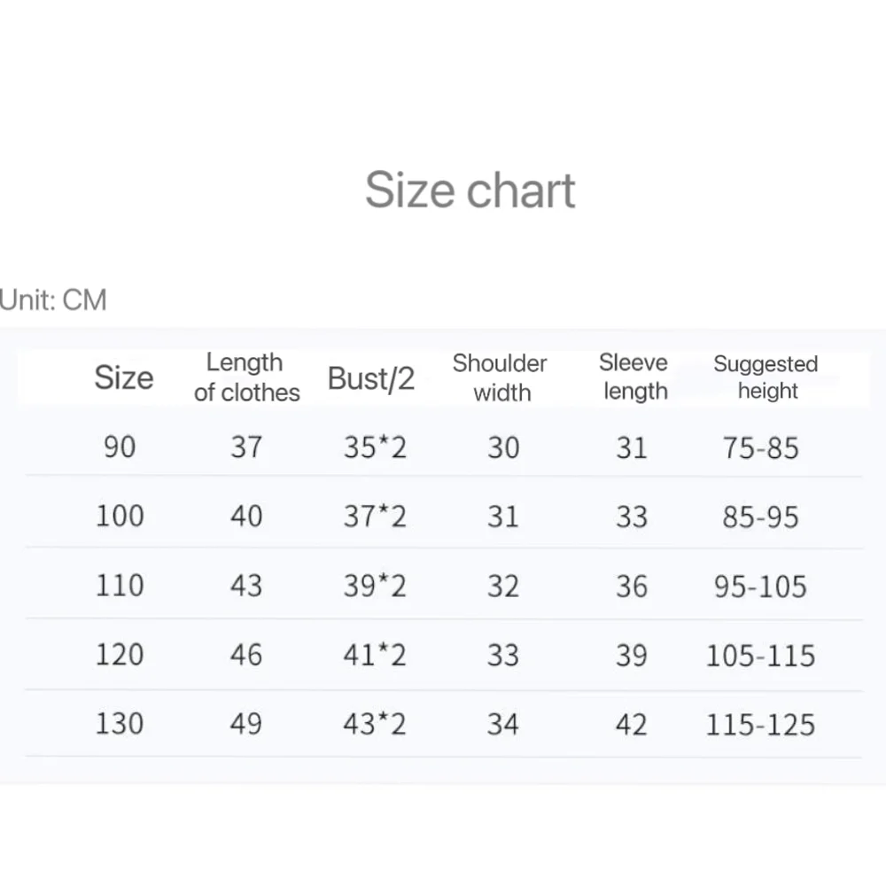This screenshot has height=886, width=886.
Task: Click the Unit: CM label
Action: pos(53,300)
